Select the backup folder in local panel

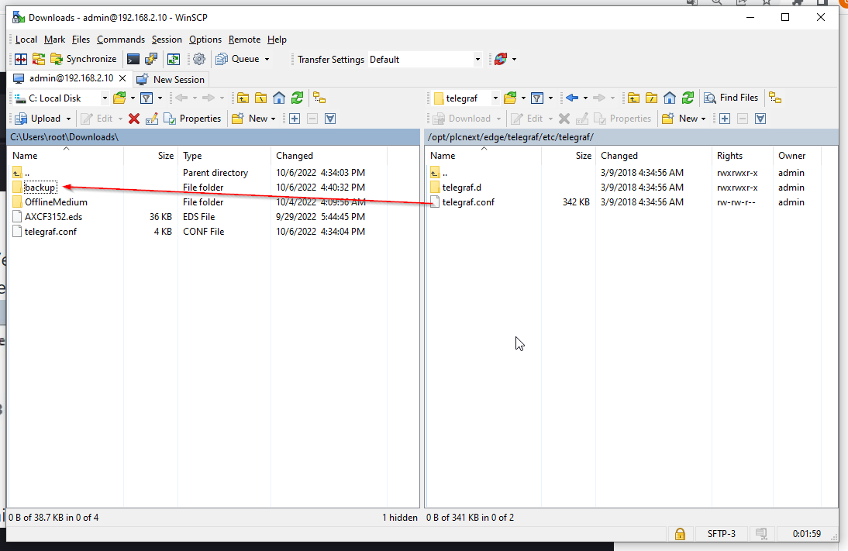[40, 188]
